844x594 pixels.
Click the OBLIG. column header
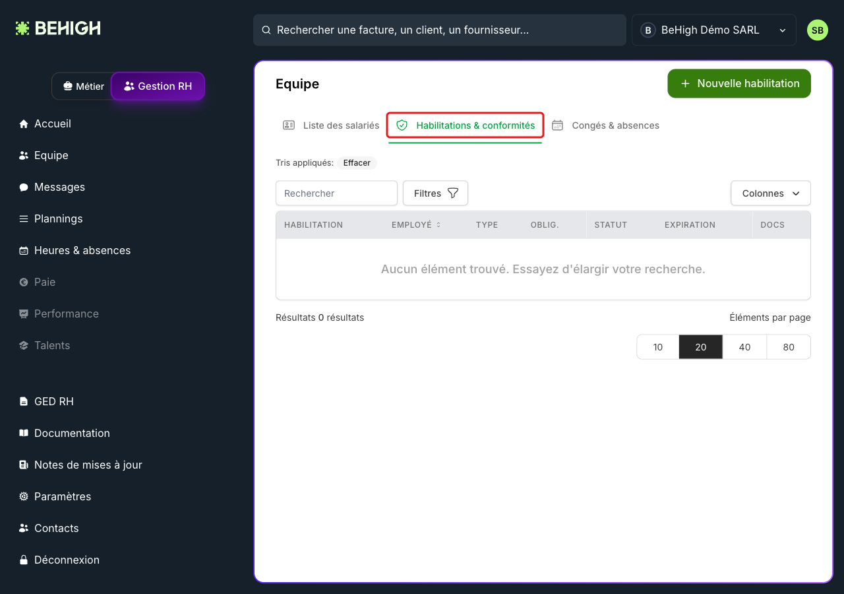[x=545, y=225]
